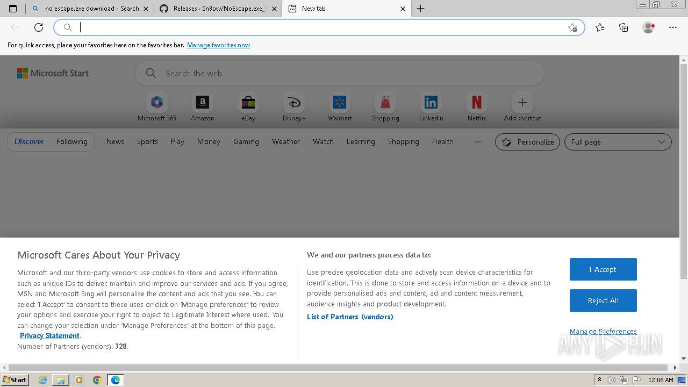
Task: Open the eBay shortcut
Action: click(248, 107)
